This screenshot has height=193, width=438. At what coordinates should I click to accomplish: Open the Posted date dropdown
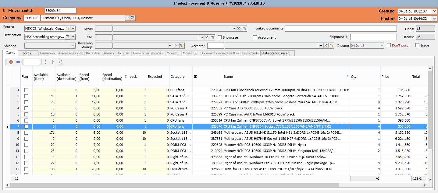[434, 19]
